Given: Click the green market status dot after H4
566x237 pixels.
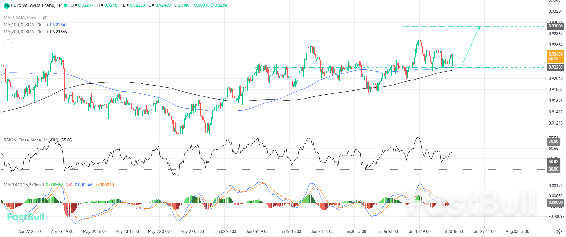Looking at the screenshot, I should 66,5.
